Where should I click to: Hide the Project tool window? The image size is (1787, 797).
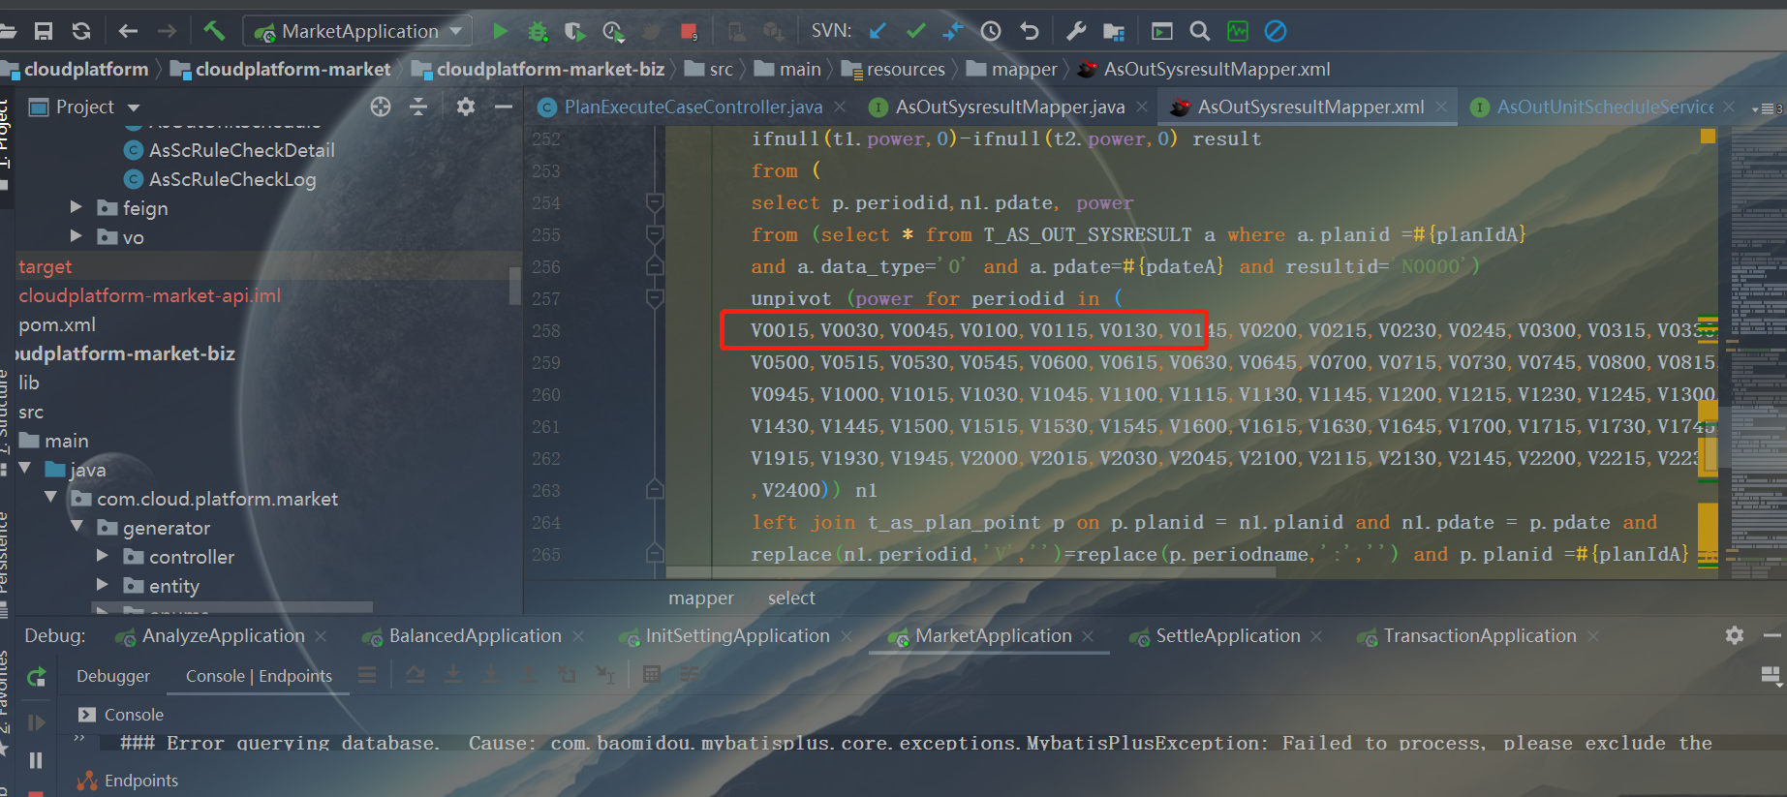pos(504,107)
